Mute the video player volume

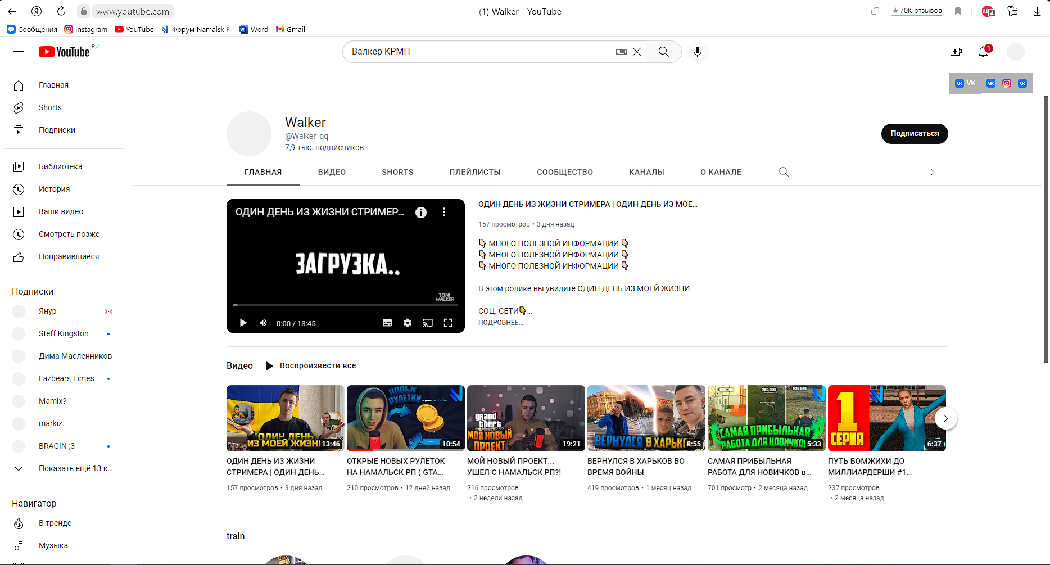(263, 323)
